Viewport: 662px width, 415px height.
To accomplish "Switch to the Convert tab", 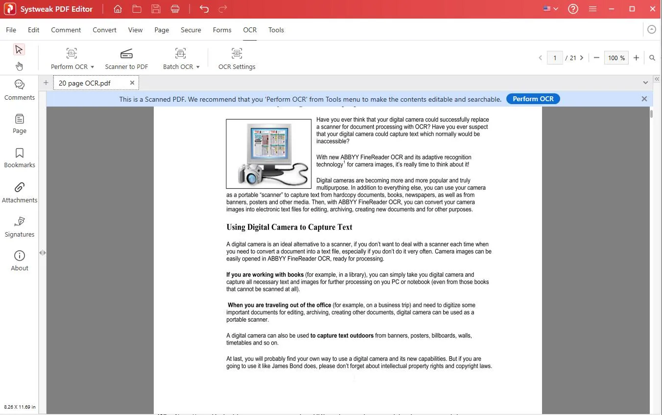I will [x=105, y=30].
